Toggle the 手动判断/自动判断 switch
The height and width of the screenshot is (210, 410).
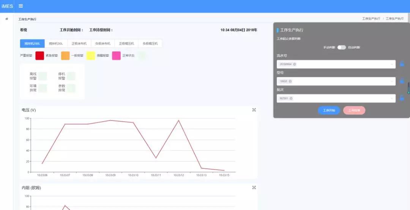(342, 47)
